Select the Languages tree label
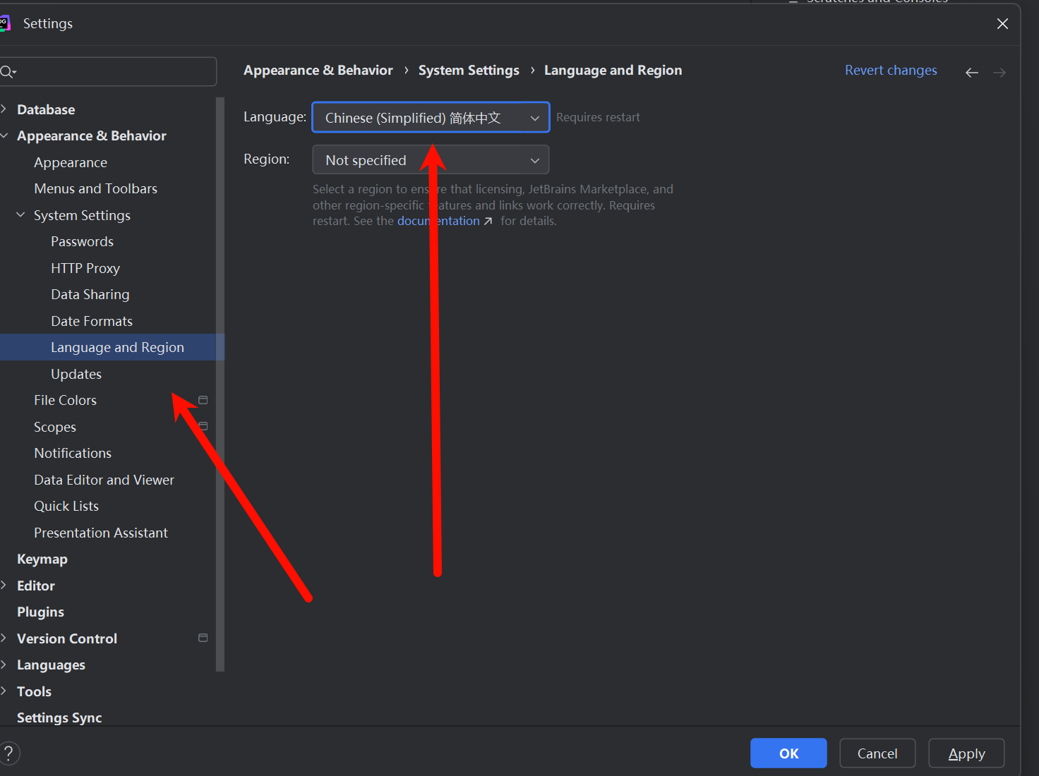The width and height of the screenshot is (1039, 776). tap(51, 665)
